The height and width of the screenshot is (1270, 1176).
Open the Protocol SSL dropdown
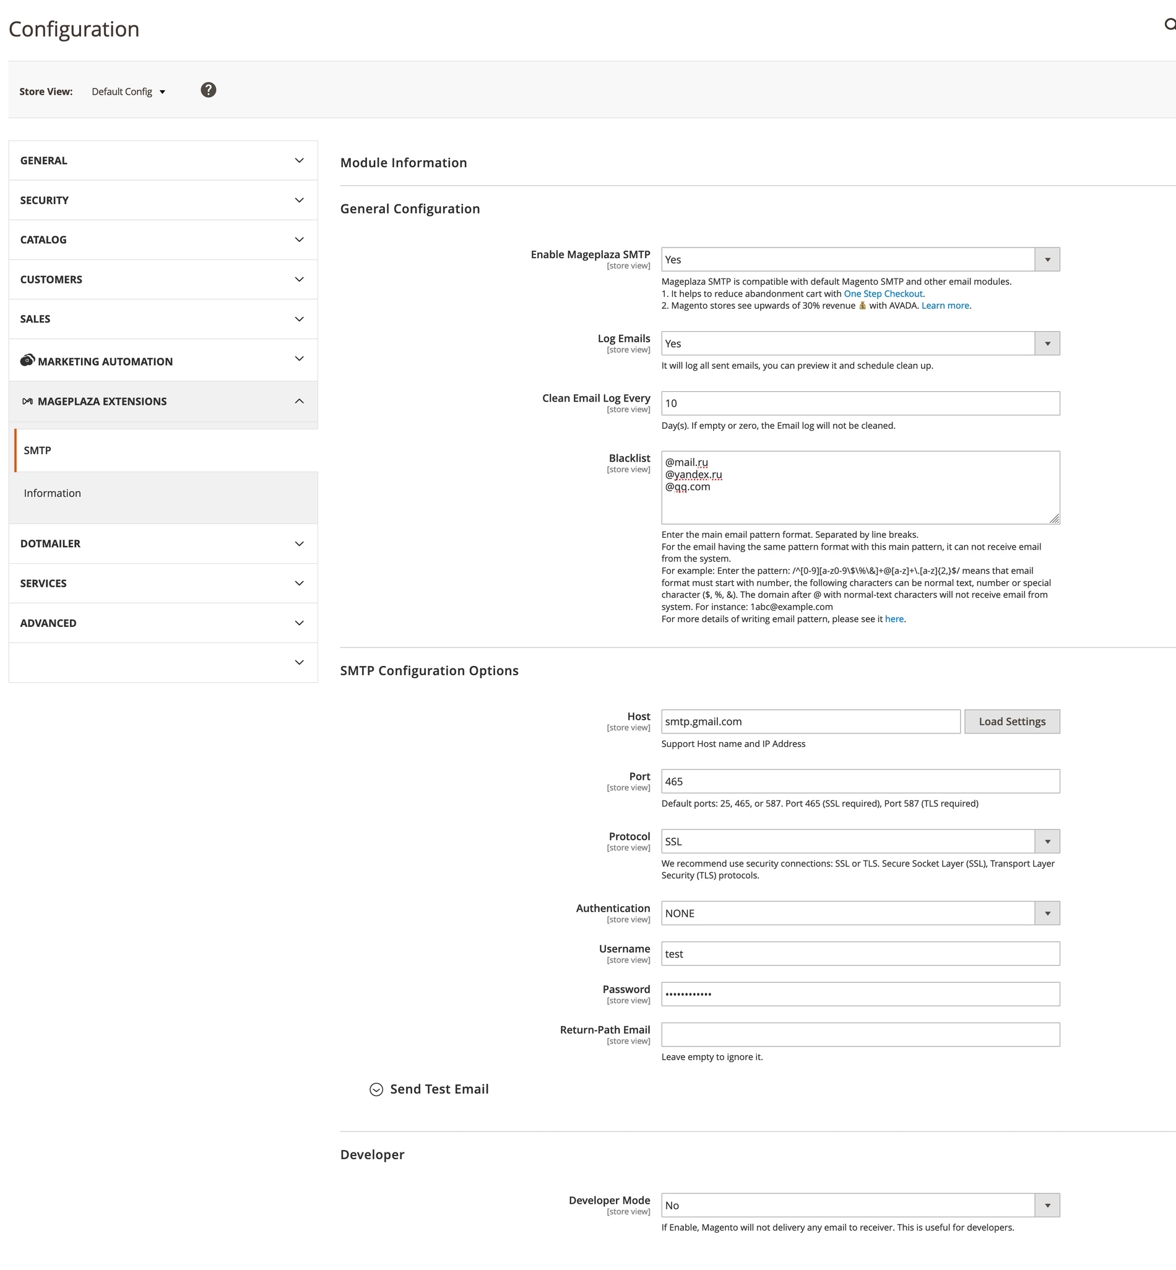(x=860, y=841)
